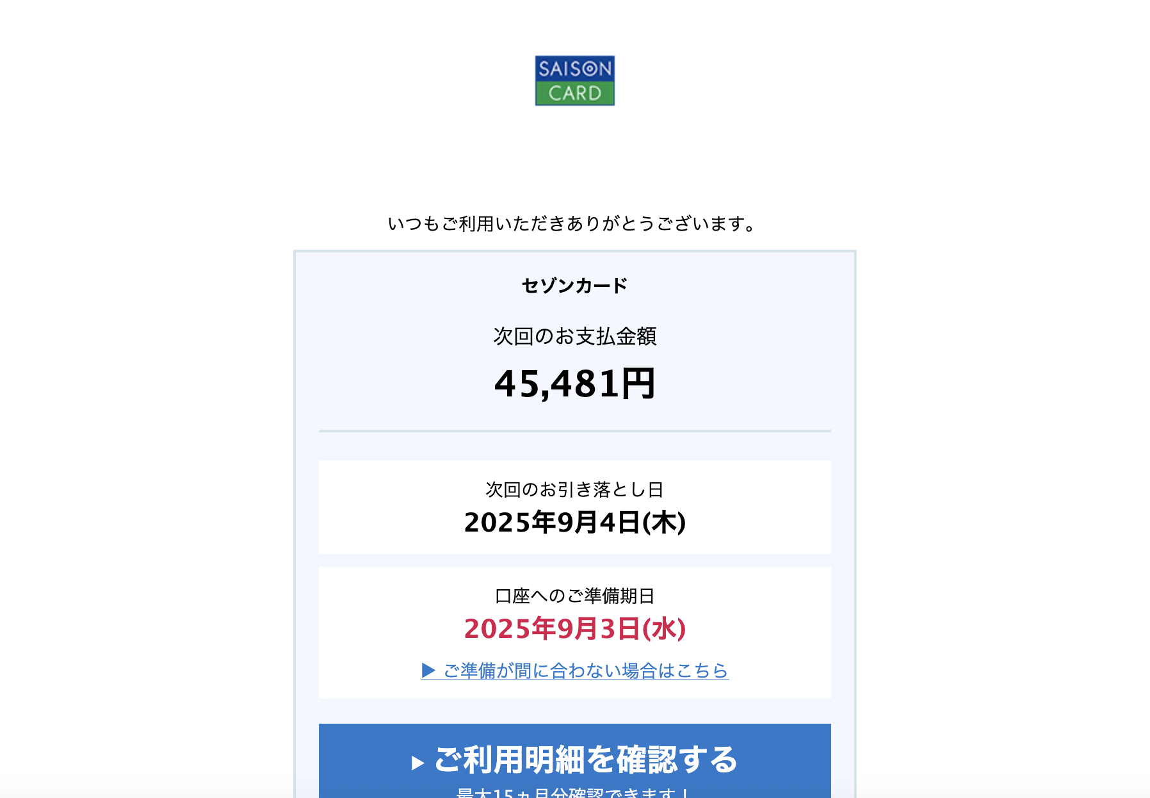Click the 最大15ヵ月分確認できます subtitle text
This screenshot has width=1150, height=798.
pos(574,793)
